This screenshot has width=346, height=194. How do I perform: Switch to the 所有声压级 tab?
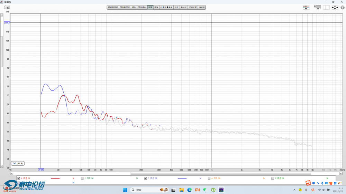tap(113, 7)
